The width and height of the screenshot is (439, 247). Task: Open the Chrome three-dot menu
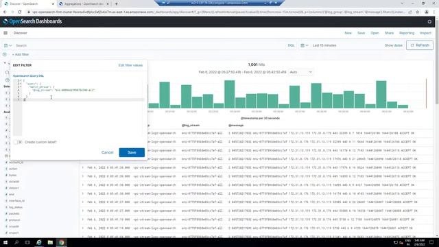tap(434, 12)
